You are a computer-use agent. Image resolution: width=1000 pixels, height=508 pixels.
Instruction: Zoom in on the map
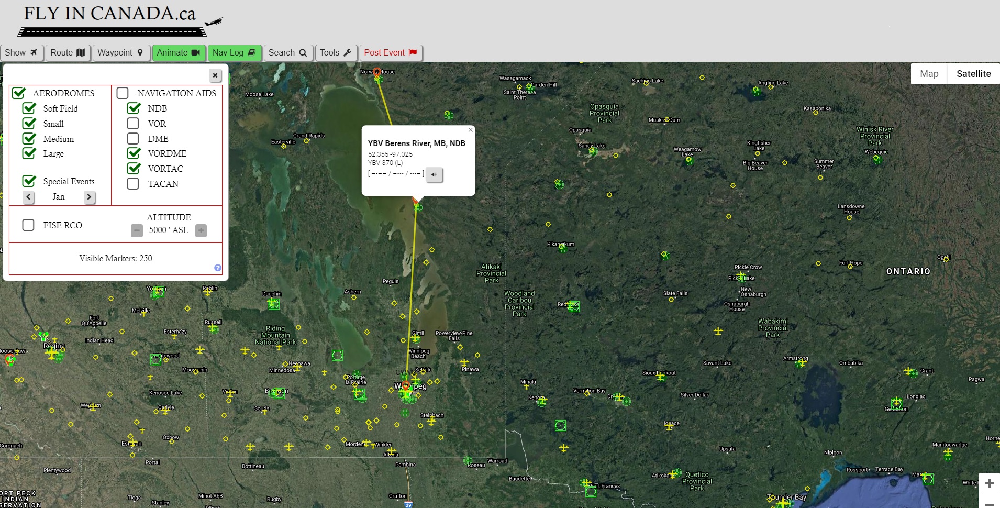[x=989, y=483]
